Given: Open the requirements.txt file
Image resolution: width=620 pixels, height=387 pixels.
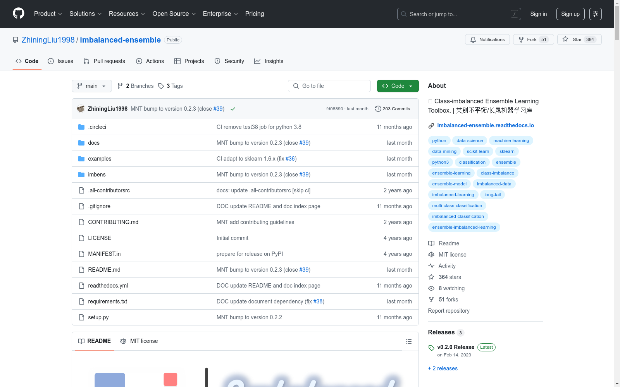Looking at the screenshot, I should point(107,301).
